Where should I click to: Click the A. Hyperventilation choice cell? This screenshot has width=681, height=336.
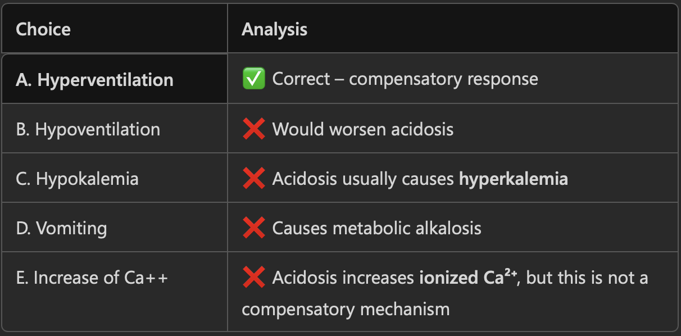pos(94,80)
